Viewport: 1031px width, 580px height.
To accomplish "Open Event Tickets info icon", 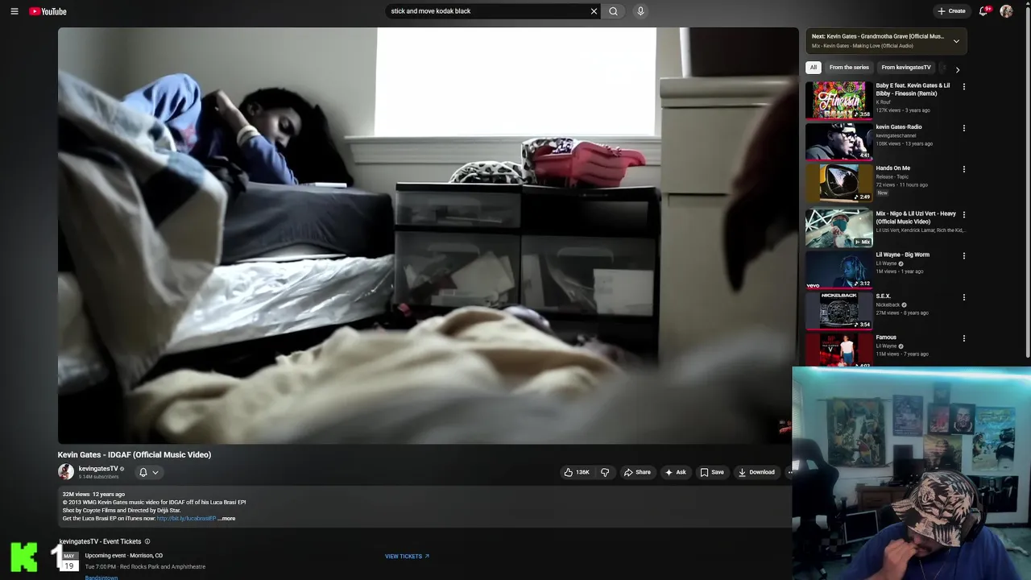I will coord(147,541).
